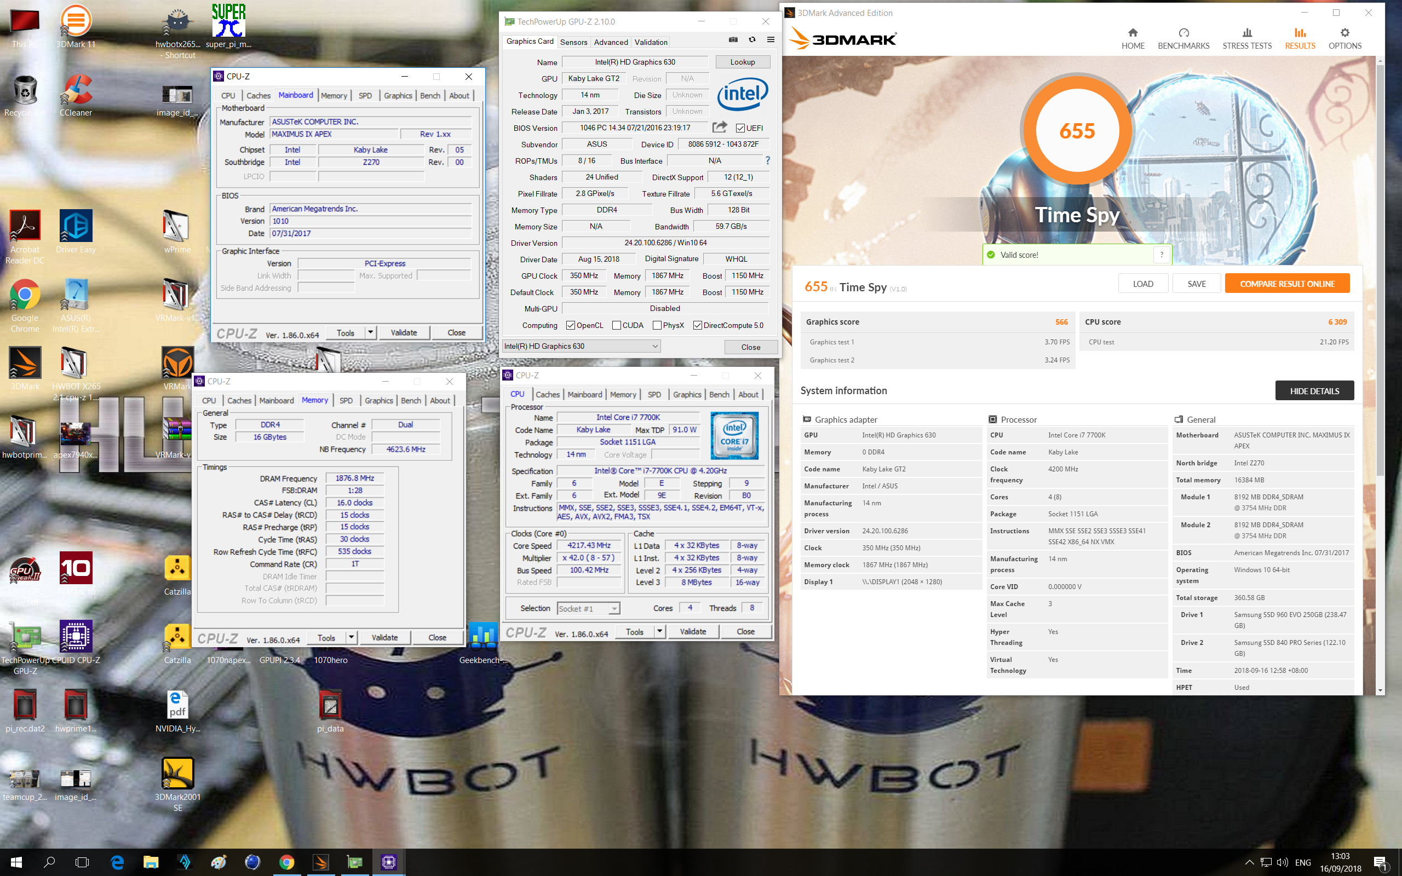Click GPU-Z refresh icon
1402x876 pixels.
(x=752, y=40)
